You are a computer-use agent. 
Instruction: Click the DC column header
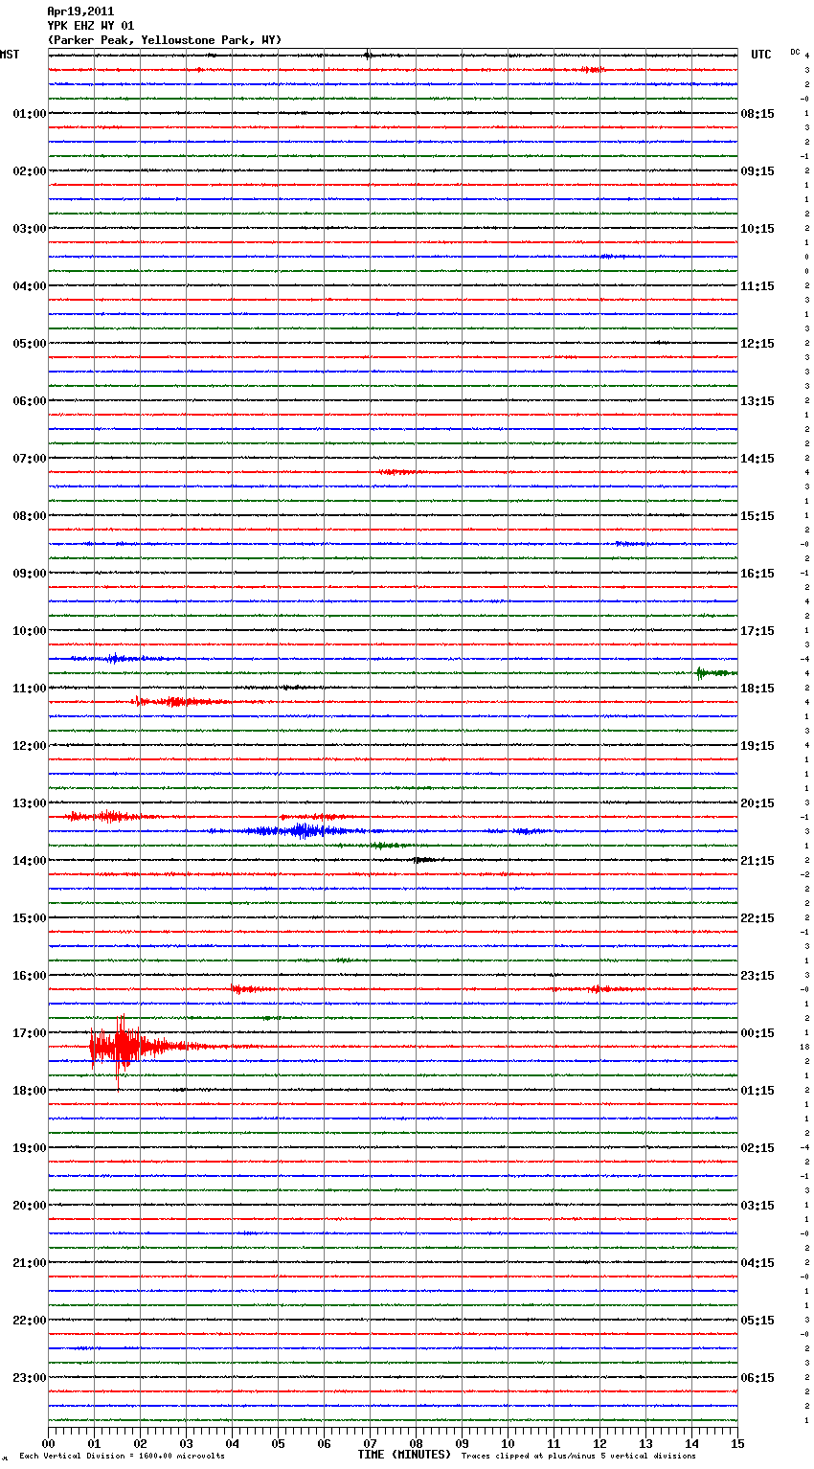click(795, 52)
